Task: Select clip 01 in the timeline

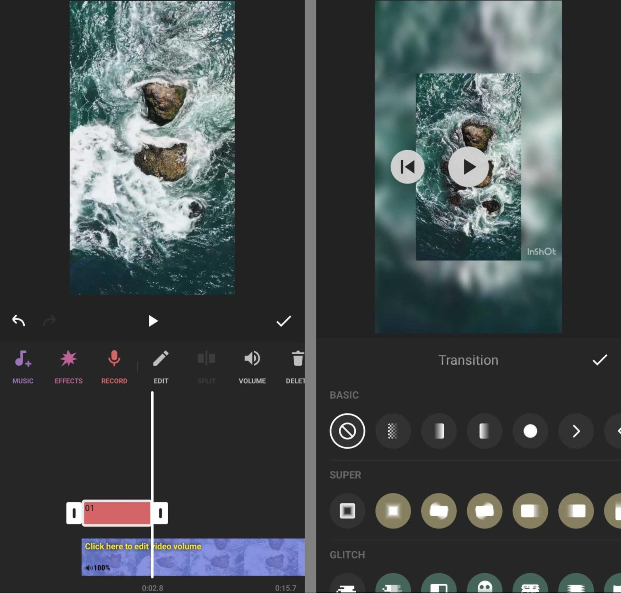Action: (117, 513)
